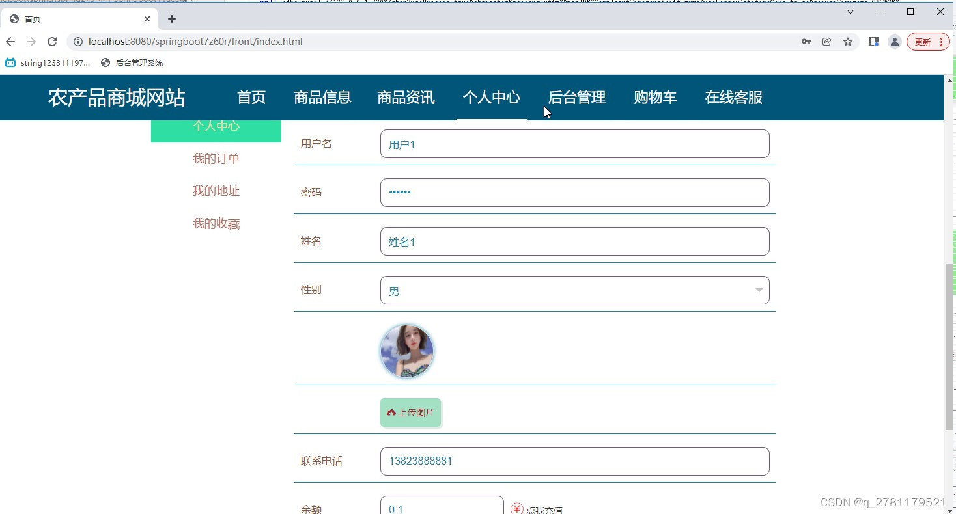
Task: Select 个人中心 in the top navigation bar
Action: [491, 98]
